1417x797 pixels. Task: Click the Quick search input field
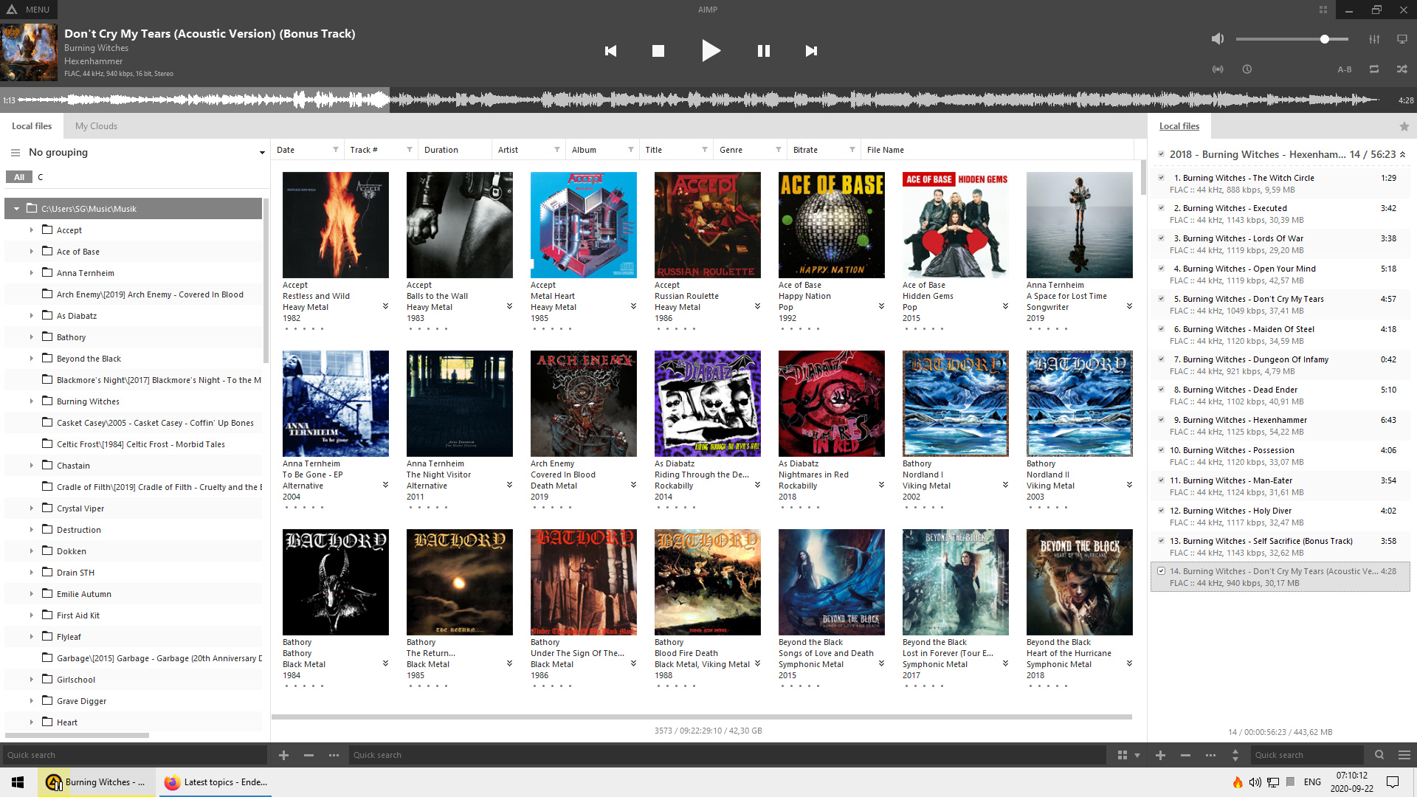(x=137, y=754)
